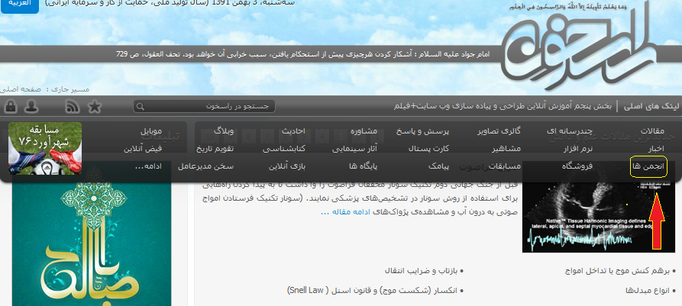
Task: Open the موبایل menu item
Action: [x=151, y=130]
